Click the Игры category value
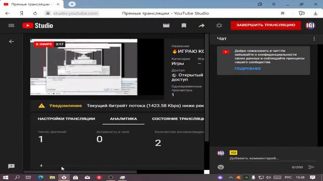The width and height of the screenshot is (323, 181). (x=178, y=64)
